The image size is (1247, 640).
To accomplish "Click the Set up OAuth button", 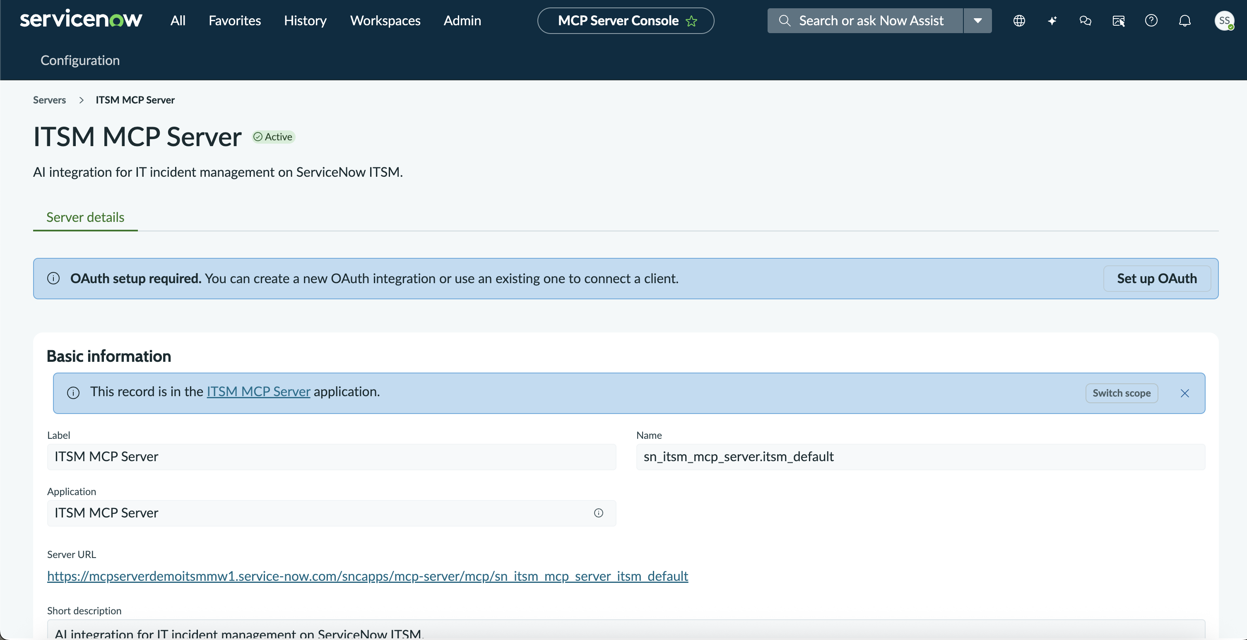I will click(x=1156, y=278).
